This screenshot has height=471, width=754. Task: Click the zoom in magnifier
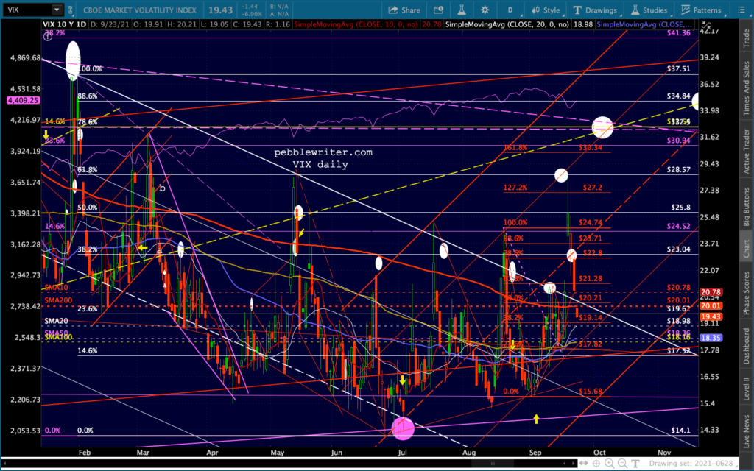pos(609,464)
